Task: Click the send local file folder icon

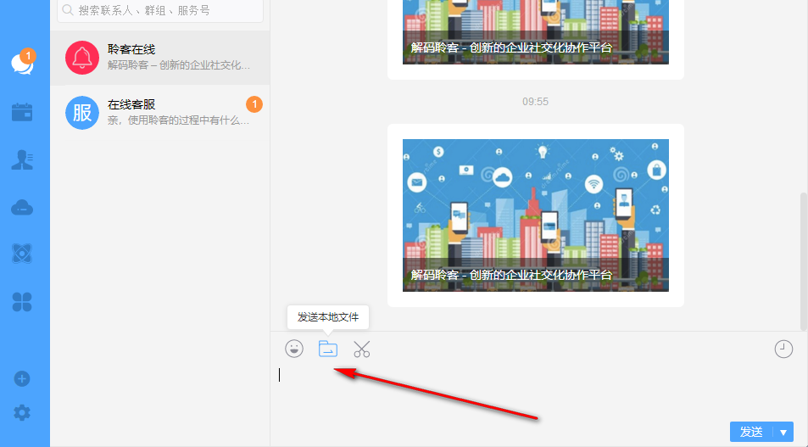Action: click(328, 349)
